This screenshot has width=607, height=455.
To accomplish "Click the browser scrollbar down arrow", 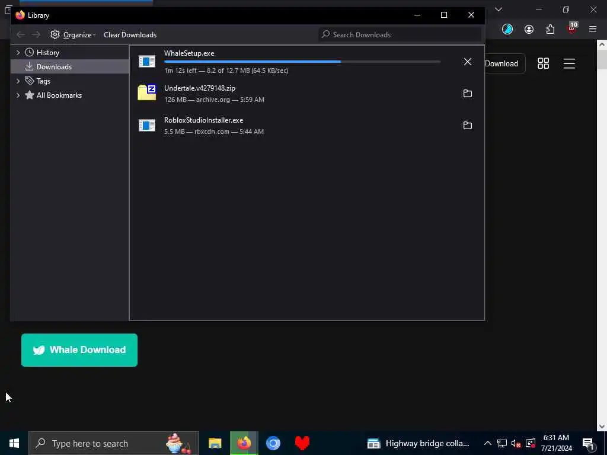I will pos(602,426).
